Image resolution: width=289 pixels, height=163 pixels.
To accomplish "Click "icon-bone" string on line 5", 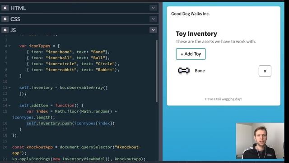I will click(x=59, y=52).
